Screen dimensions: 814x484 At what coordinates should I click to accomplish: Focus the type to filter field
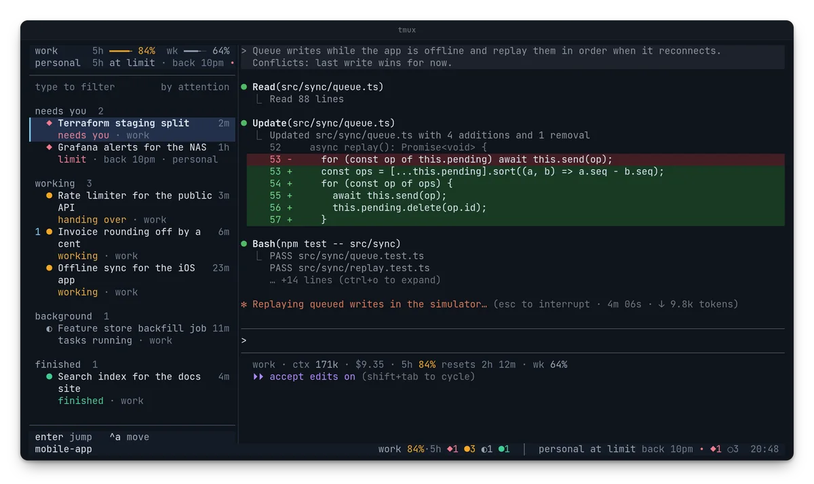click(75, 87)
